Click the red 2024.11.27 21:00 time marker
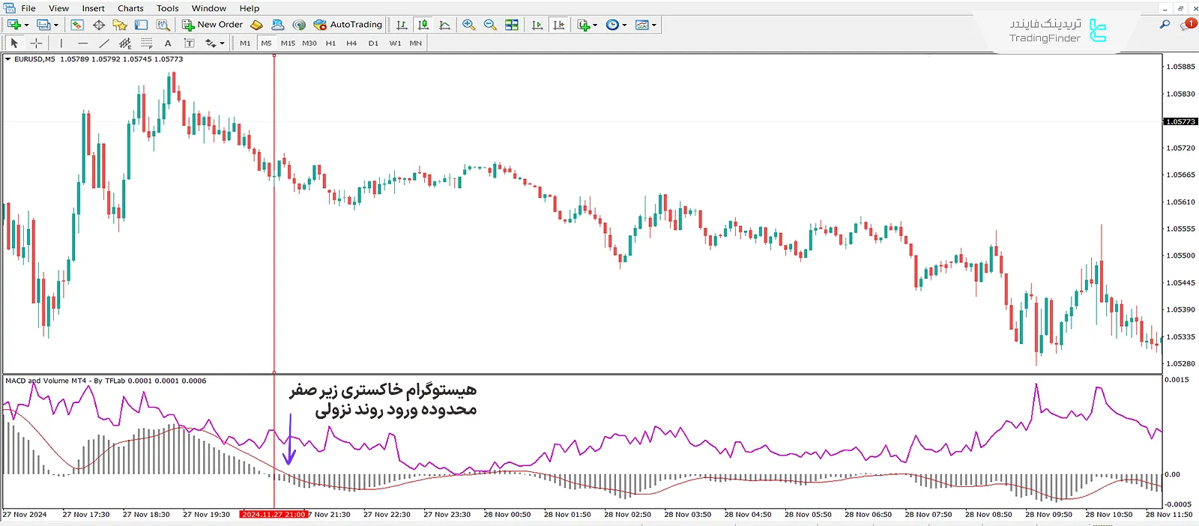This screenshot has height=526, width=1199. (x=274, y=515)
